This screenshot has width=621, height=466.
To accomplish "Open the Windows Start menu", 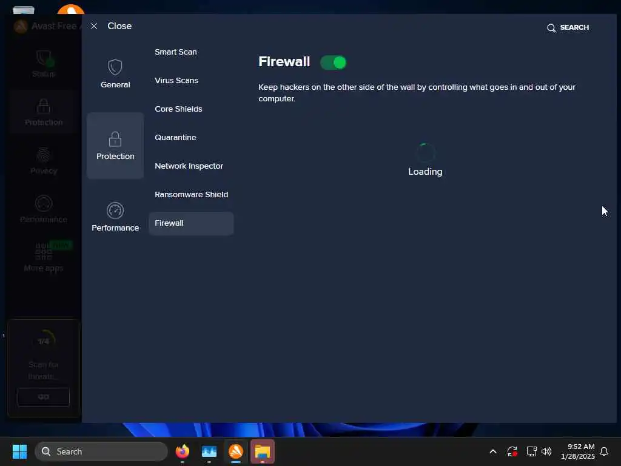I will point(19,451).
